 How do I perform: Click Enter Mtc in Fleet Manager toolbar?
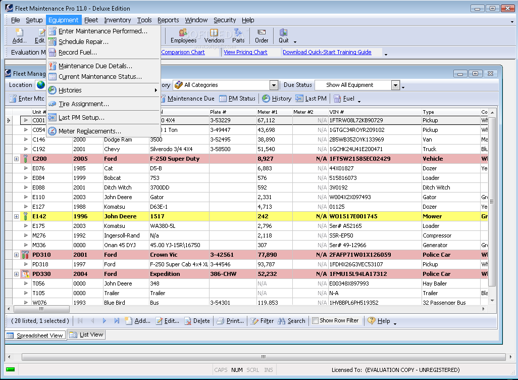pos(27,99)
